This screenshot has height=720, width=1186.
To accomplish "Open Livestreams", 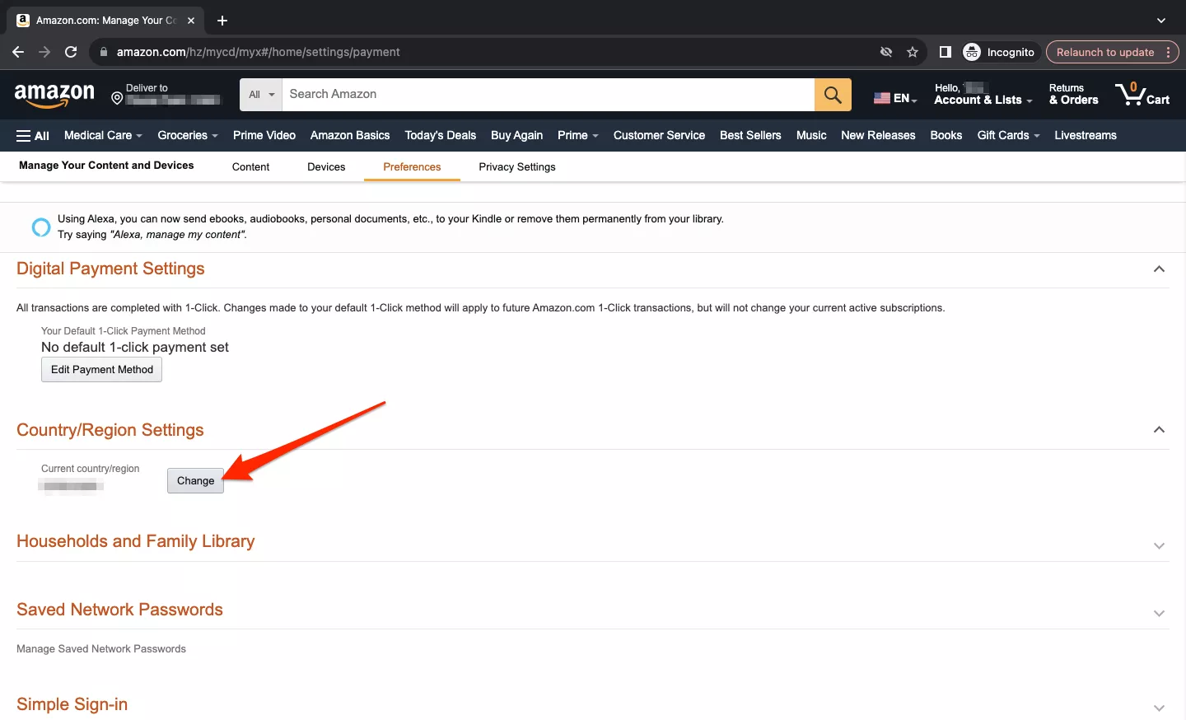I will click(1086, 135).
